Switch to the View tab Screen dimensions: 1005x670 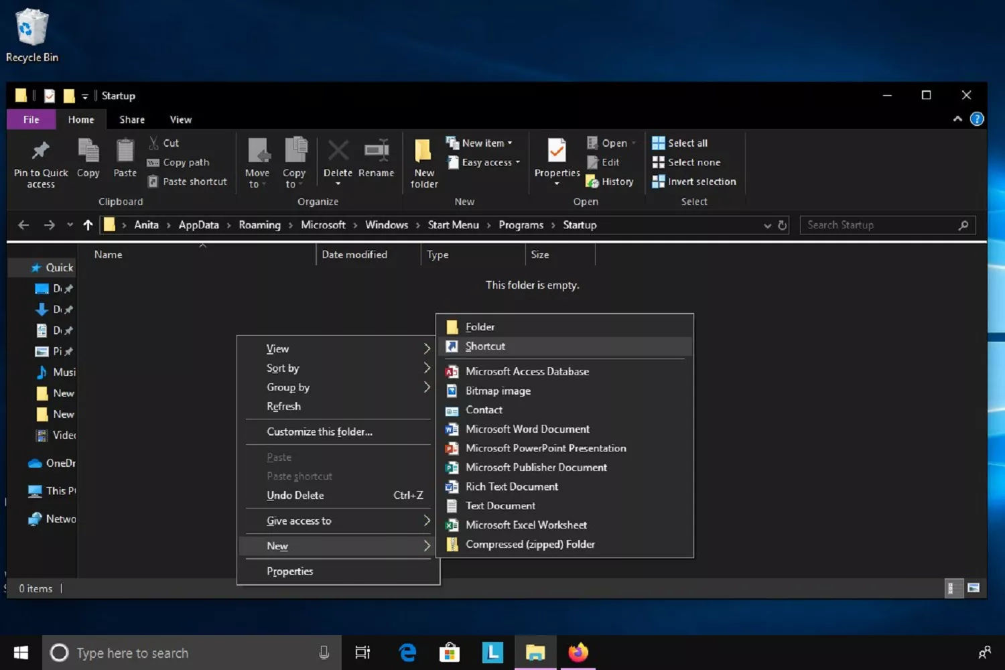[180, 119]
